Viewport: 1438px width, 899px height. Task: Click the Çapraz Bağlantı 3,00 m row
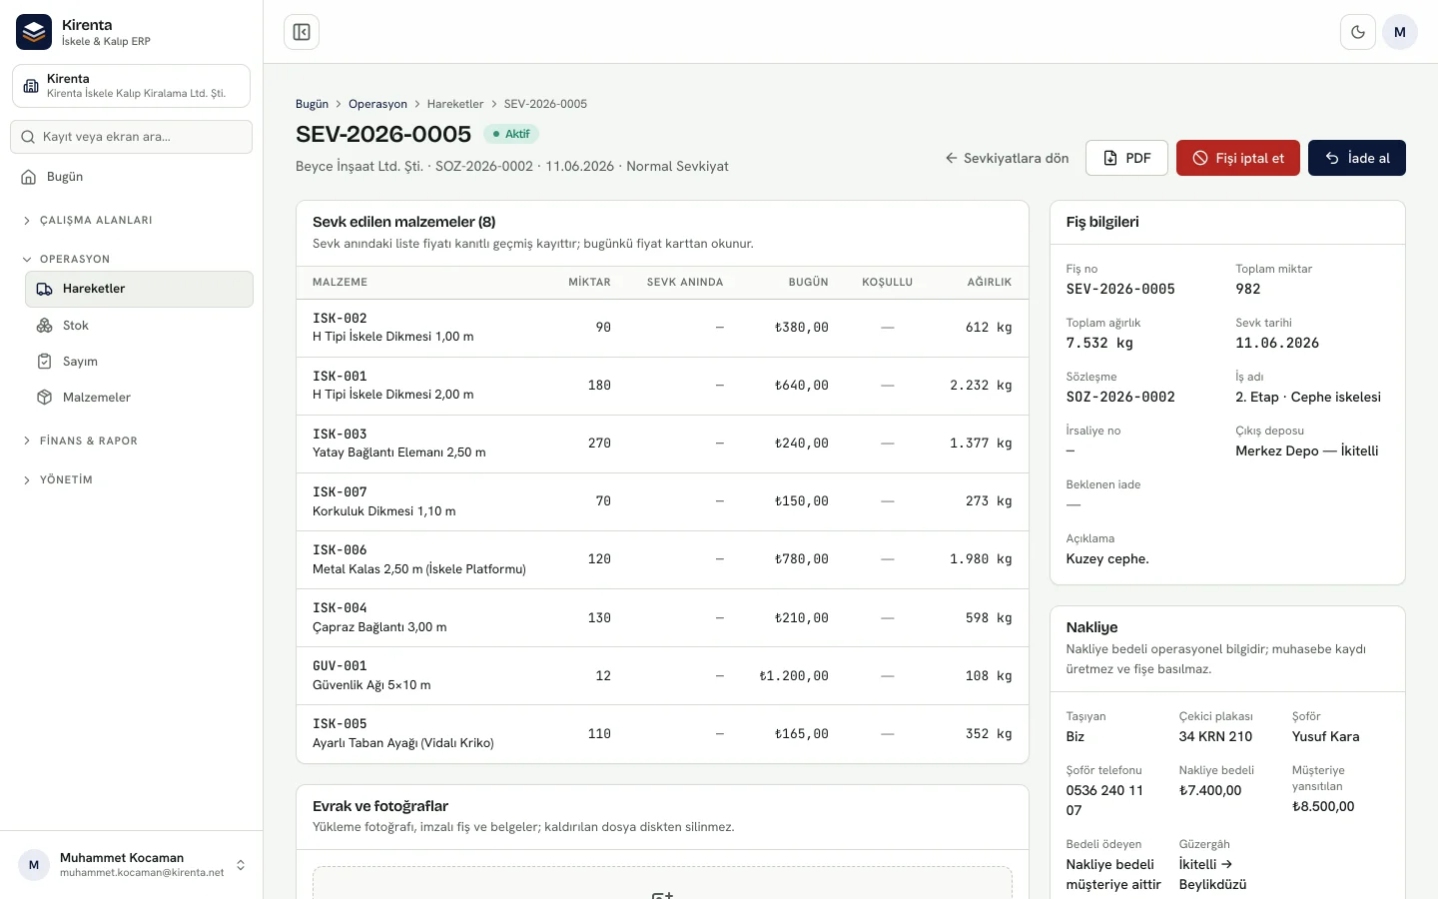(662, 617)
